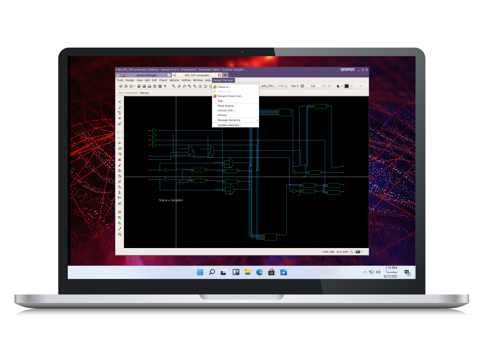Click the red color swatch on the toolbar

(x=346, y=86)
